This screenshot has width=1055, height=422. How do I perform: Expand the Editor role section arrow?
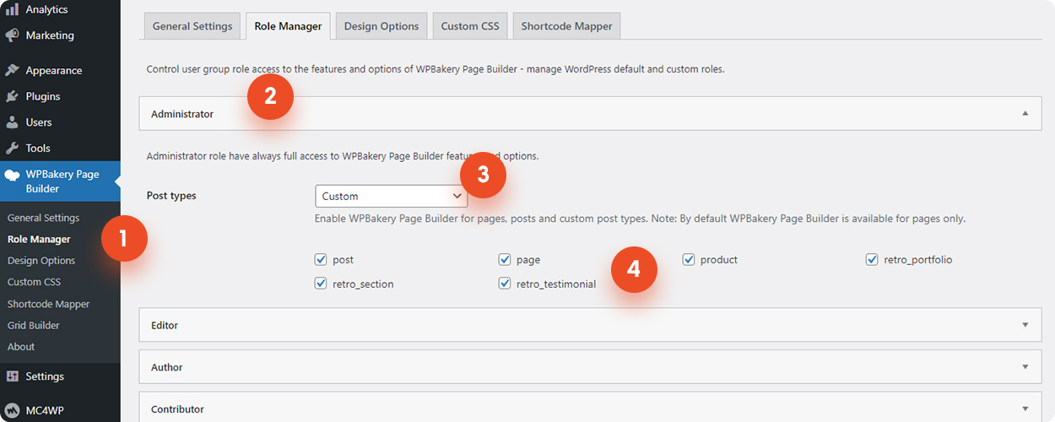click(x=1025, y=325)
